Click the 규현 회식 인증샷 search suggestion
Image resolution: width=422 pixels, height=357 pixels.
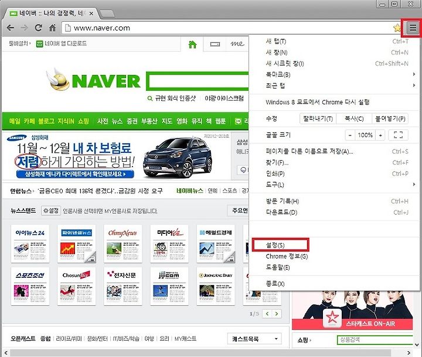coord(175,98)
